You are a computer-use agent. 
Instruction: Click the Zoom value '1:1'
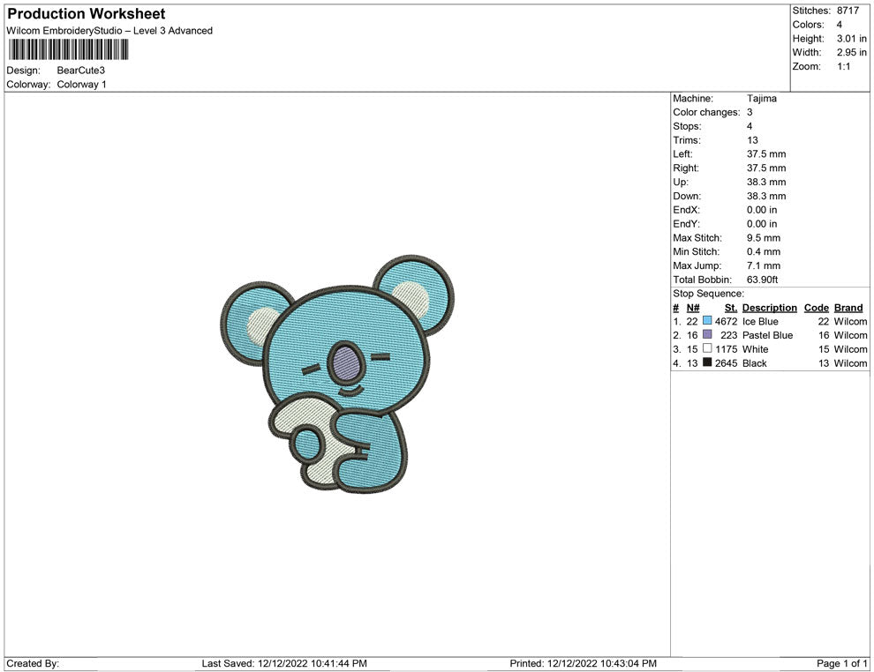pos(844,66)
